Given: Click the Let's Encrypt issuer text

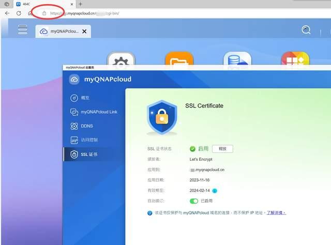Looking at the screenshot, I should click(201, 159).
